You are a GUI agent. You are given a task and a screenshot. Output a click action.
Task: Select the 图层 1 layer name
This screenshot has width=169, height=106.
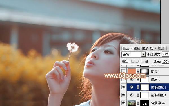(155, 72)
